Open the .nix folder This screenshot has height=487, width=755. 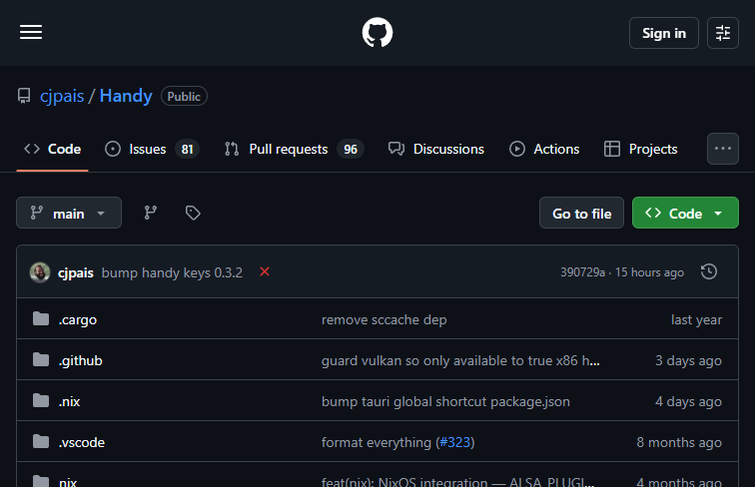click(69, 401)
